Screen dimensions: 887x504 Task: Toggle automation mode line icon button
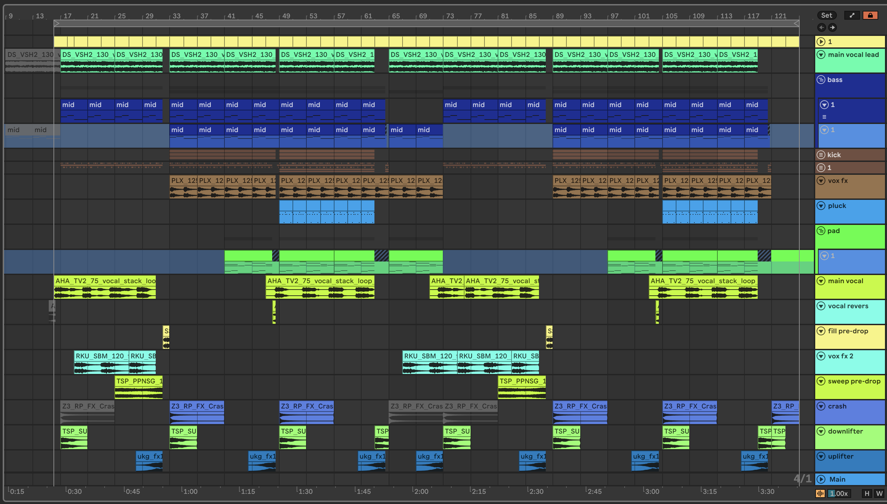(x=852, y=15)
